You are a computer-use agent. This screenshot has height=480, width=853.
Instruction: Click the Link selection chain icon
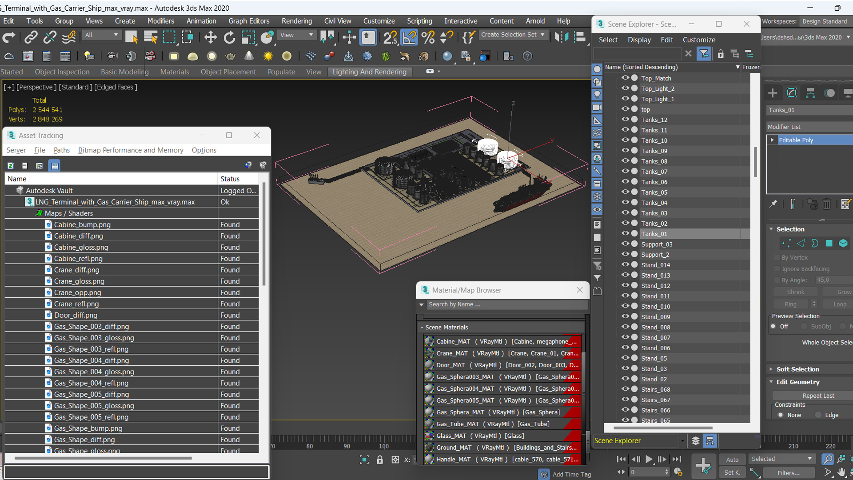31,37
